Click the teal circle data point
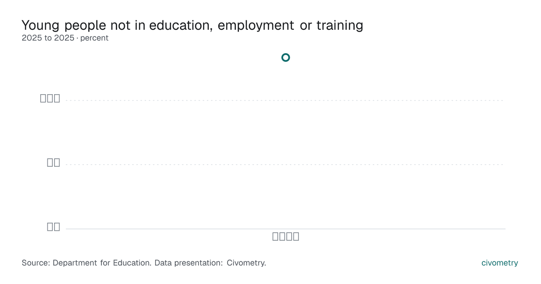 (x=285, y=57)
